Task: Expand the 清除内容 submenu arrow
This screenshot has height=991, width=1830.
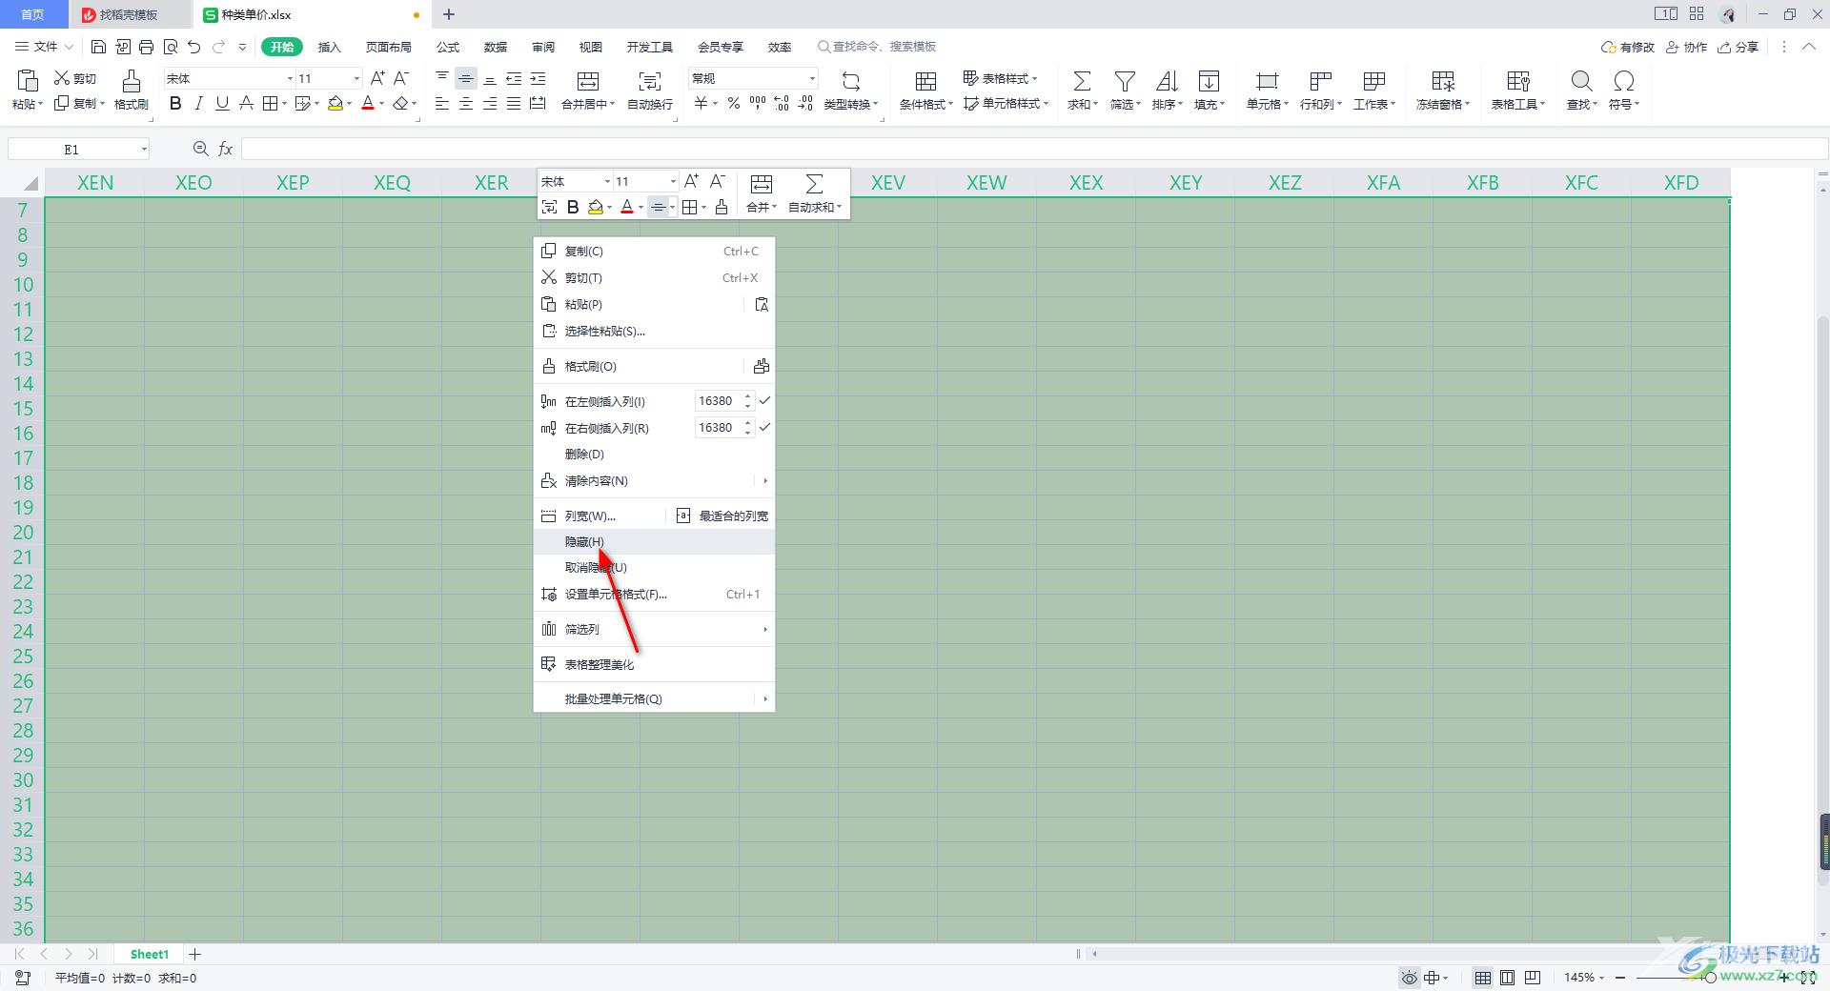Action: click(765, 481)
